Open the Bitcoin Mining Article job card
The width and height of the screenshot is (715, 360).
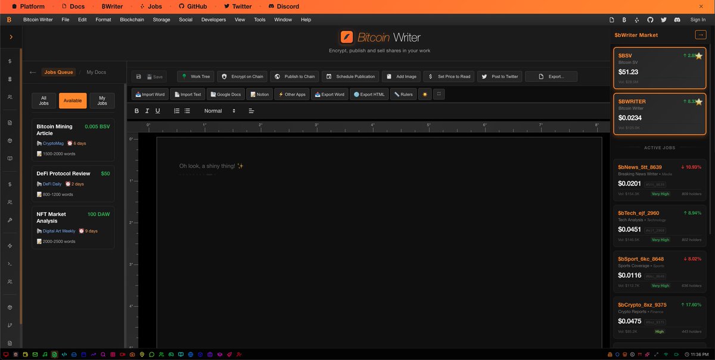point(73,139)
